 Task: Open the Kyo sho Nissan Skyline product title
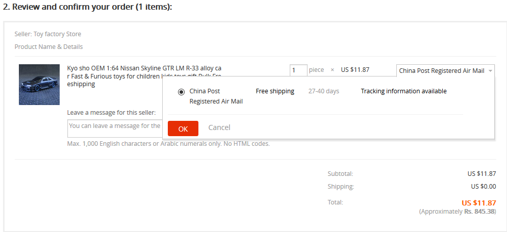coord(144,76)
